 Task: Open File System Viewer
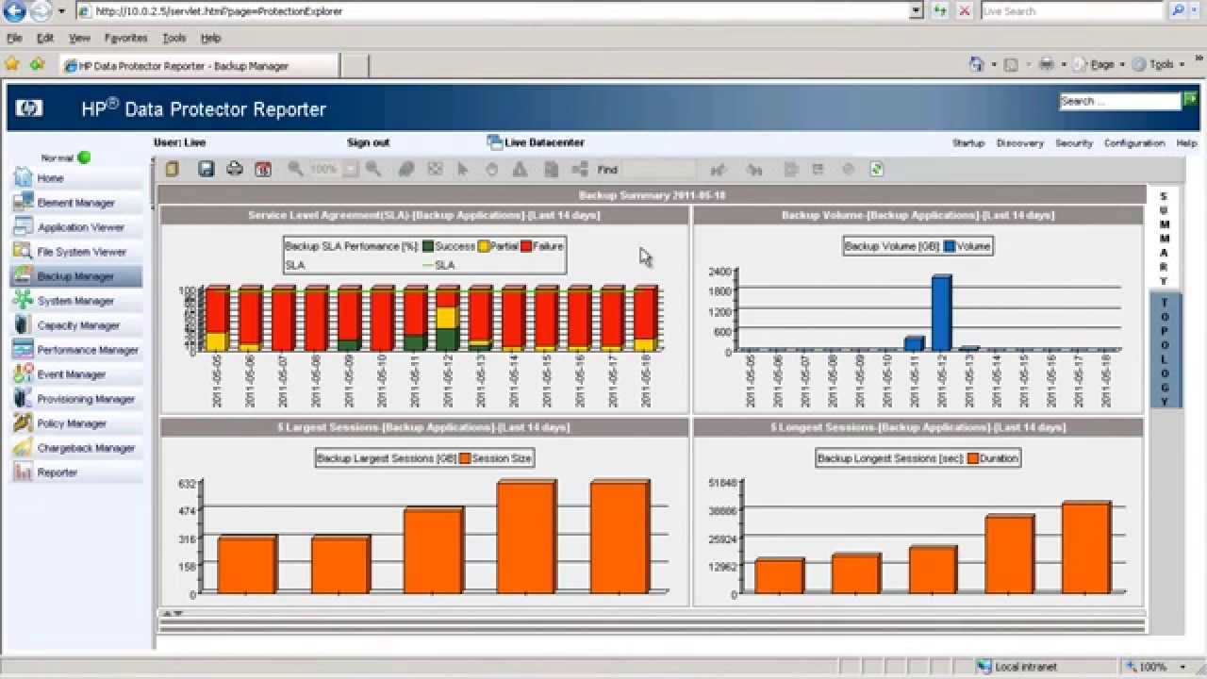pos(75,252)
